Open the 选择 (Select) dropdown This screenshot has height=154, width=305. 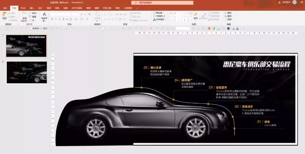(228, 19)
